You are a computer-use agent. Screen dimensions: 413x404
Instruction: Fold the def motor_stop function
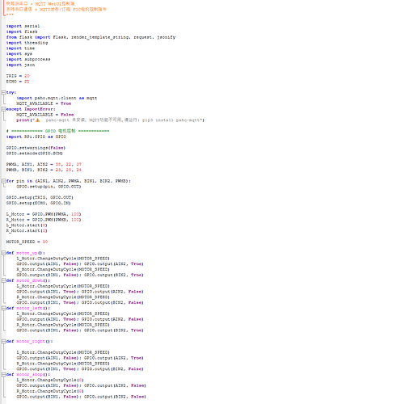click(3, 375)
